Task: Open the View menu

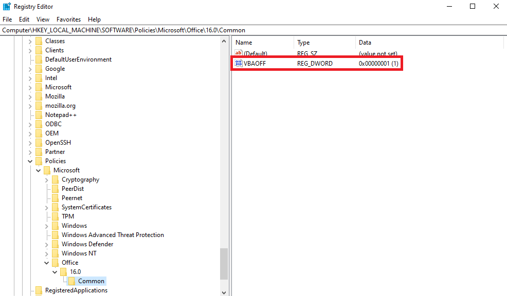Action: click(43, 19)
